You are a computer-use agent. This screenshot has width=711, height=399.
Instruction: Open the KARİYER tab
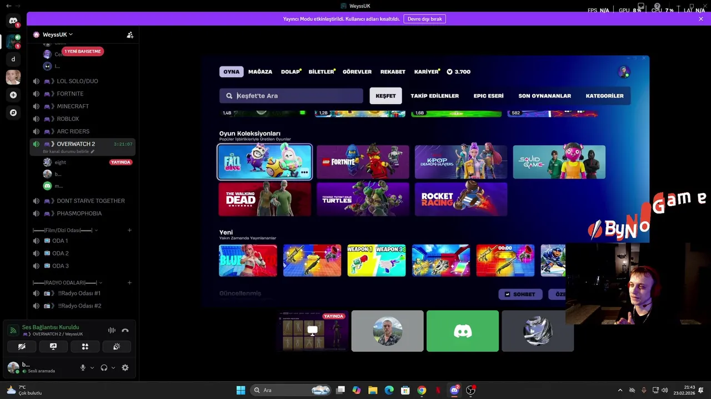(x=427, y=71)
